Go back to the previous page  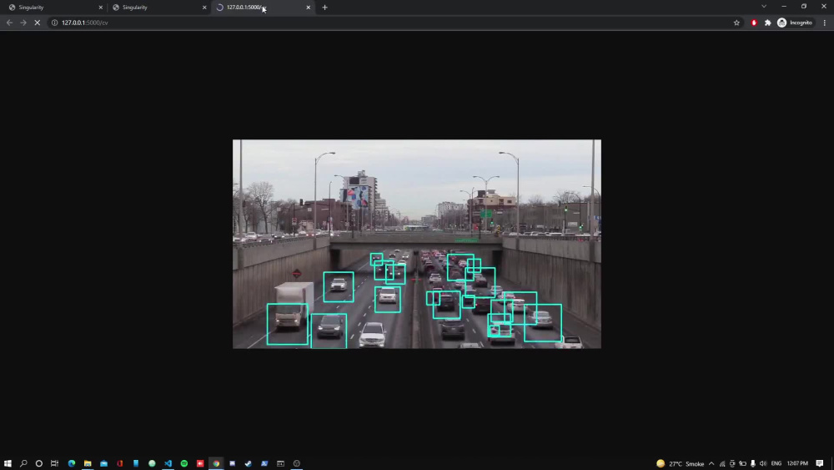point(9,23)
